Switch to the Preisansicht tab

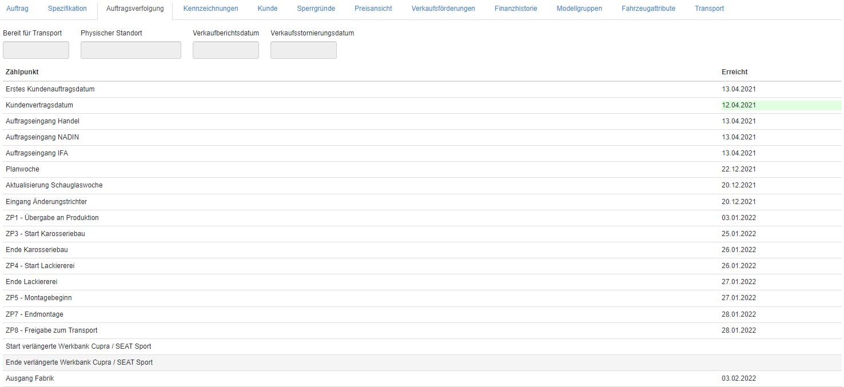pyautogui.click(x=373, y=9)
